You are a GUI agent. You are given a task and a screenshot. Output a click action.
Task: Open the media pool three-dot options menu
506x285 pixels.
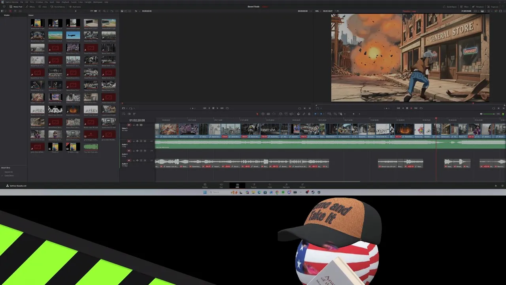point(117,11)
